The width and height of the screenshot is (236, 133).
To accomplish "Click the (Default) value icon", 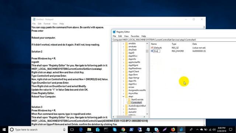I will coord(152,48).
